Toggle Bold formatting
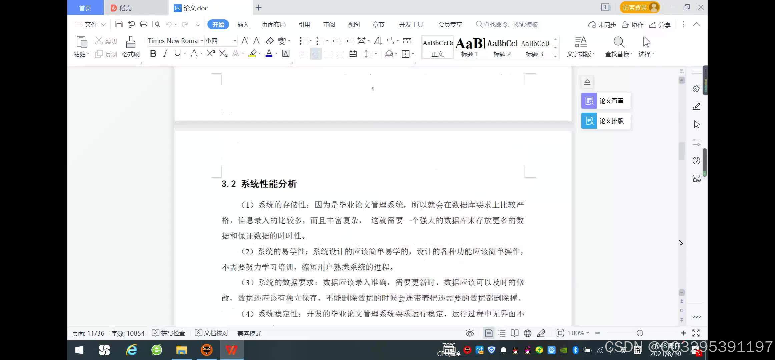The image size is (775, 360). 153,53
